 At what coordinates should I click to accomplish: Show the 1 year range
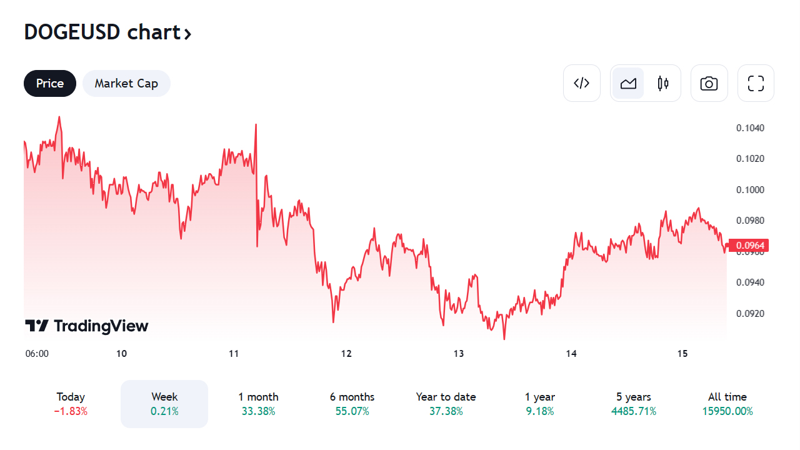tap(540, 404)
